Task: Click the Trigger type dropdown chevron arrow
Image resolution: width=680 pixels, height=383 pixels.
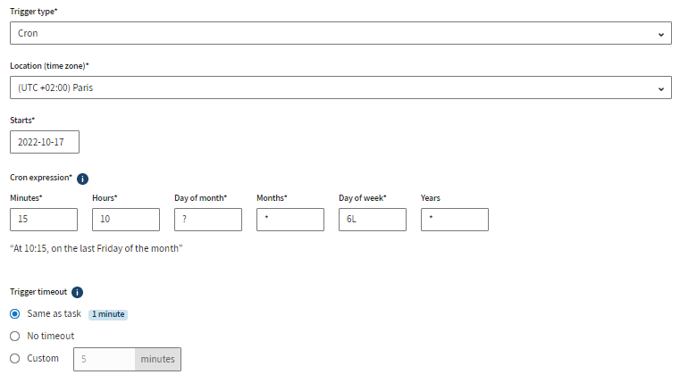Action: pos(660,34)
